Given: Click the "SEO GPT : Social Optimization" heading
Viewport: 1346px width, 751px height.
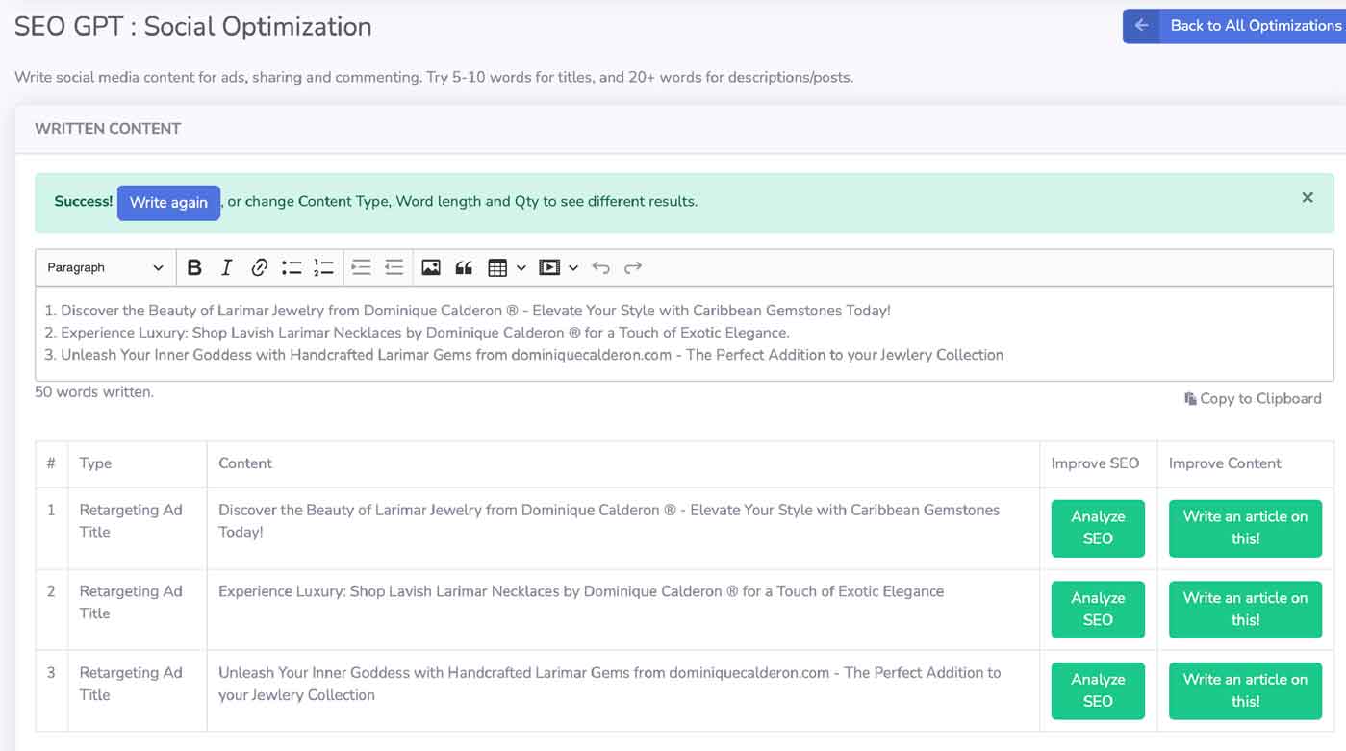Looking at the screenshot, I should tap(193, 26).
